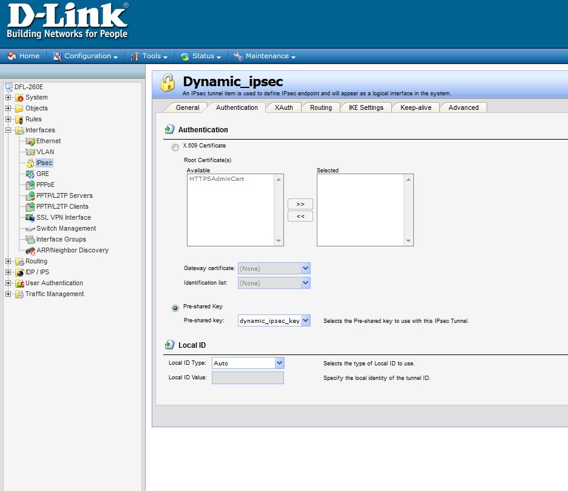Viewport: 568px width, 491px height.
Task: Click the VLAN icon in sidebar
Action: pos(30,152)
